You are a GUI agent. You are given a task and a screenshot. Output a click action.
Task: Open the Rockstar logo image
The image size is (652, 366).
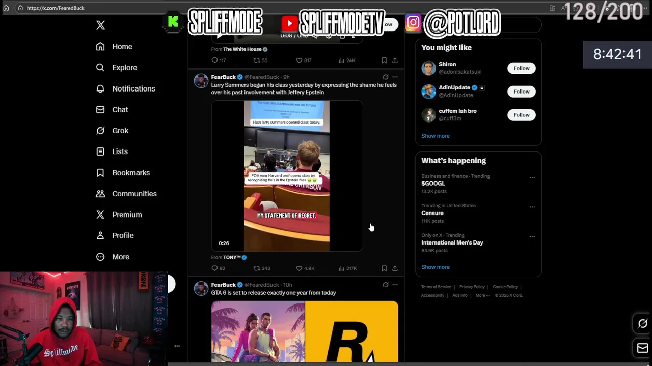(x=352, y=331)
